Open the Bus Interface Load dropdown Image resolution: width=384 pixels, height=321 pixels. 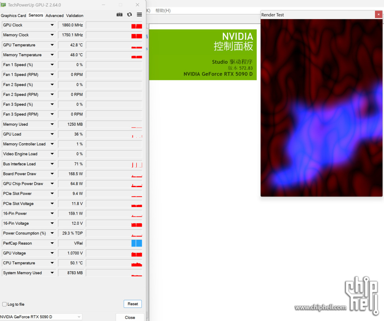[52, 164]
